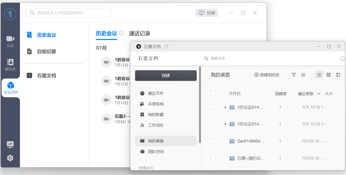Open the 最近更新 sort dropdown arrow
This screenshot has width=346, height=175.
pyautogui.click(x=319, y=94)
